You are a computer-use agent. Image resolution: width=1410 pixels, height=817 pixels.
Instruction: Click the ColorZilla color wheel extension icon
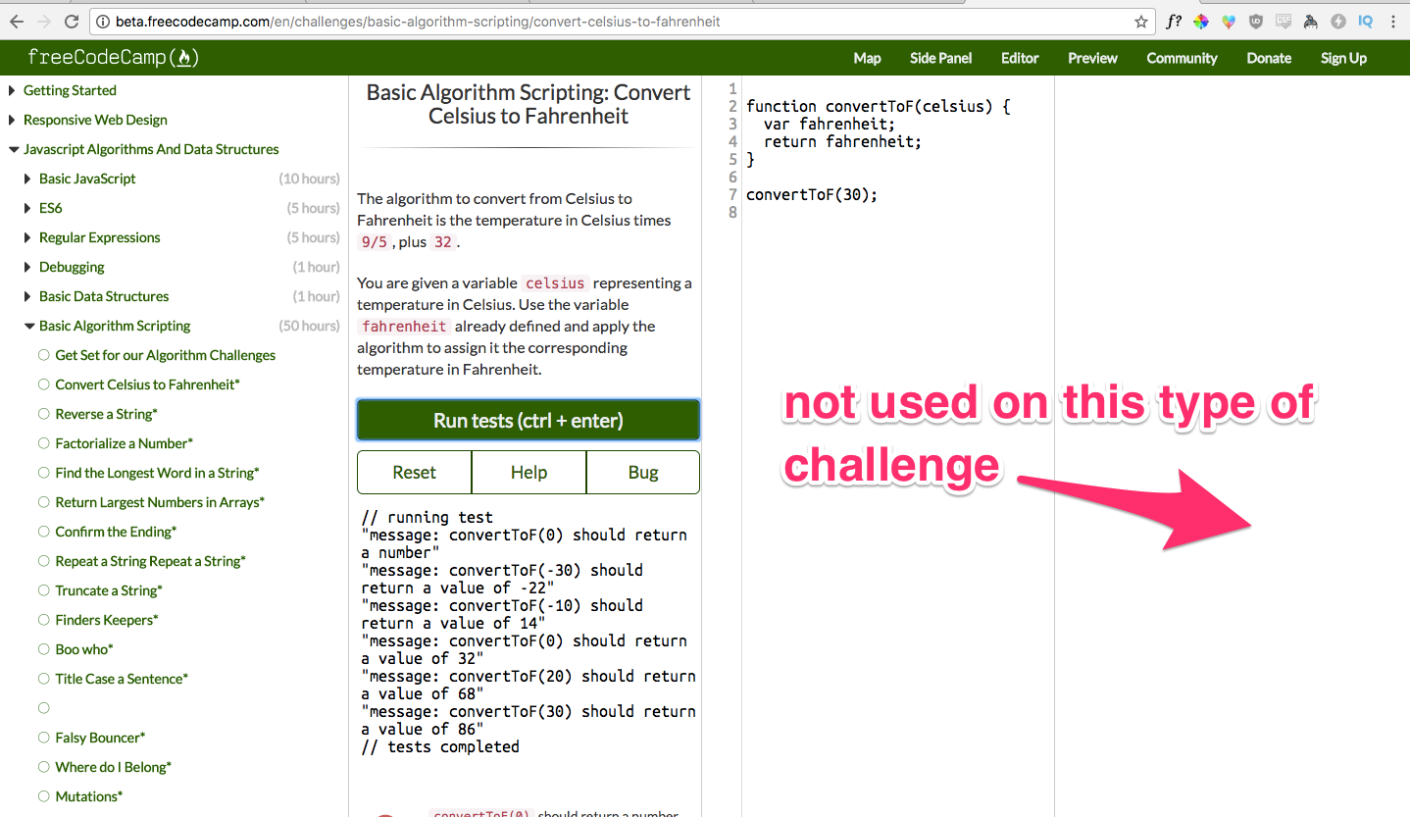1201,21
